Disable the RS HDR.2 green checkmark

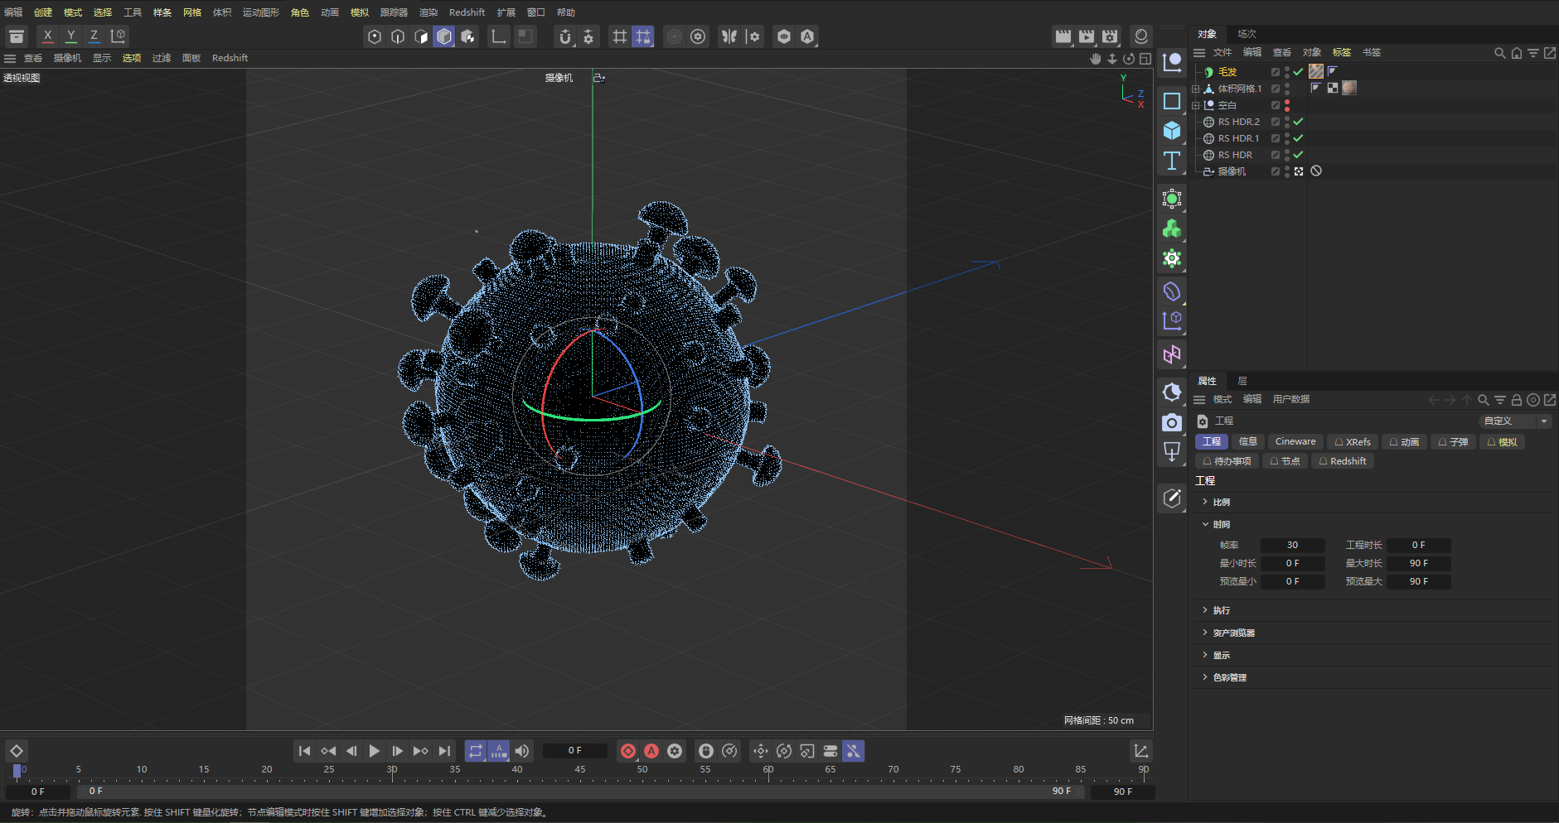click(x=1299, y=122)
